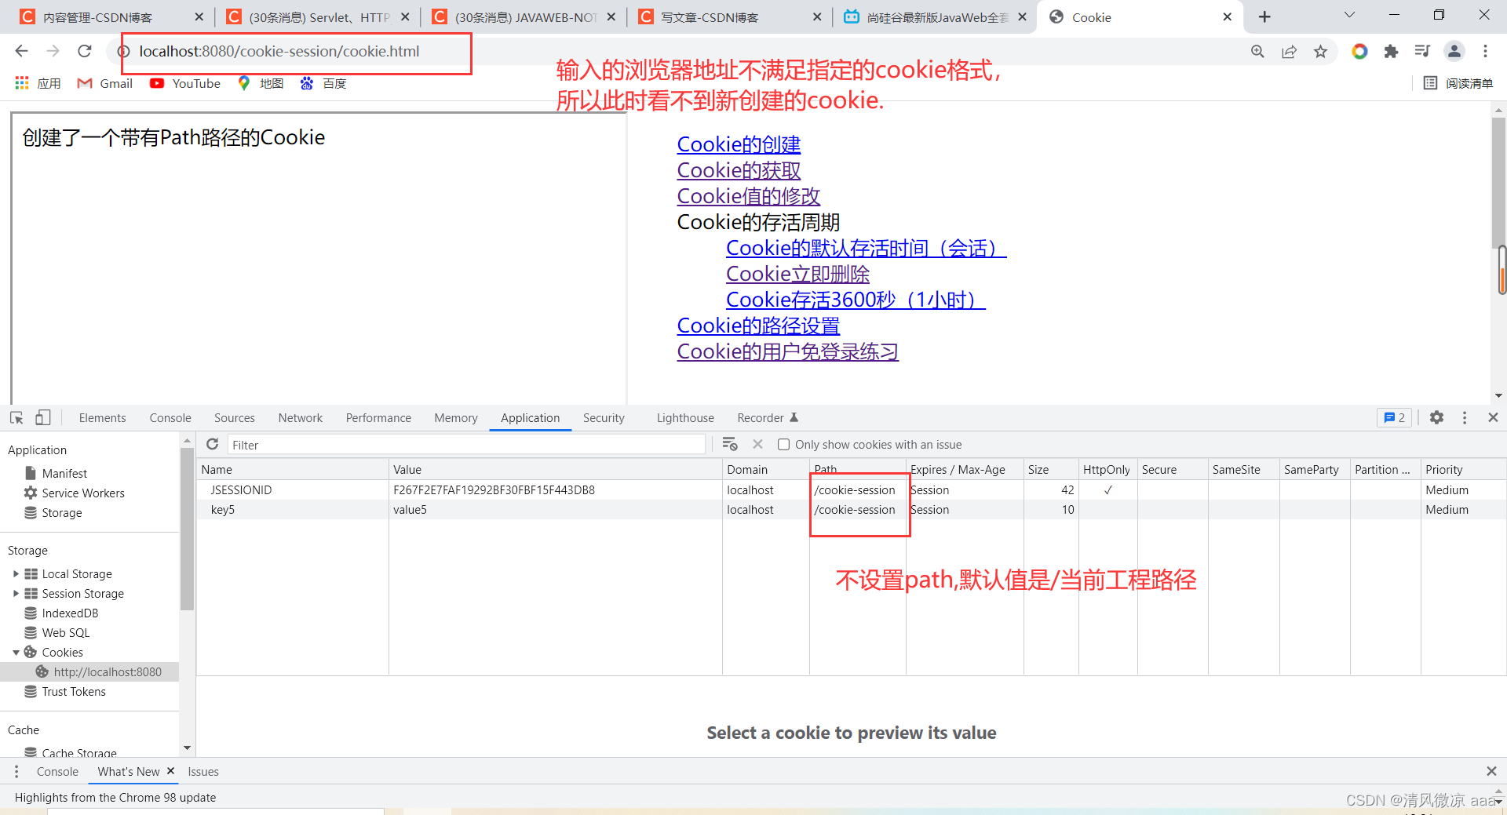Image resolution: width=1507 pixels, height=815 pixels.
Task: Open the extensions puzzle icon
Action: click(1391, 51)
